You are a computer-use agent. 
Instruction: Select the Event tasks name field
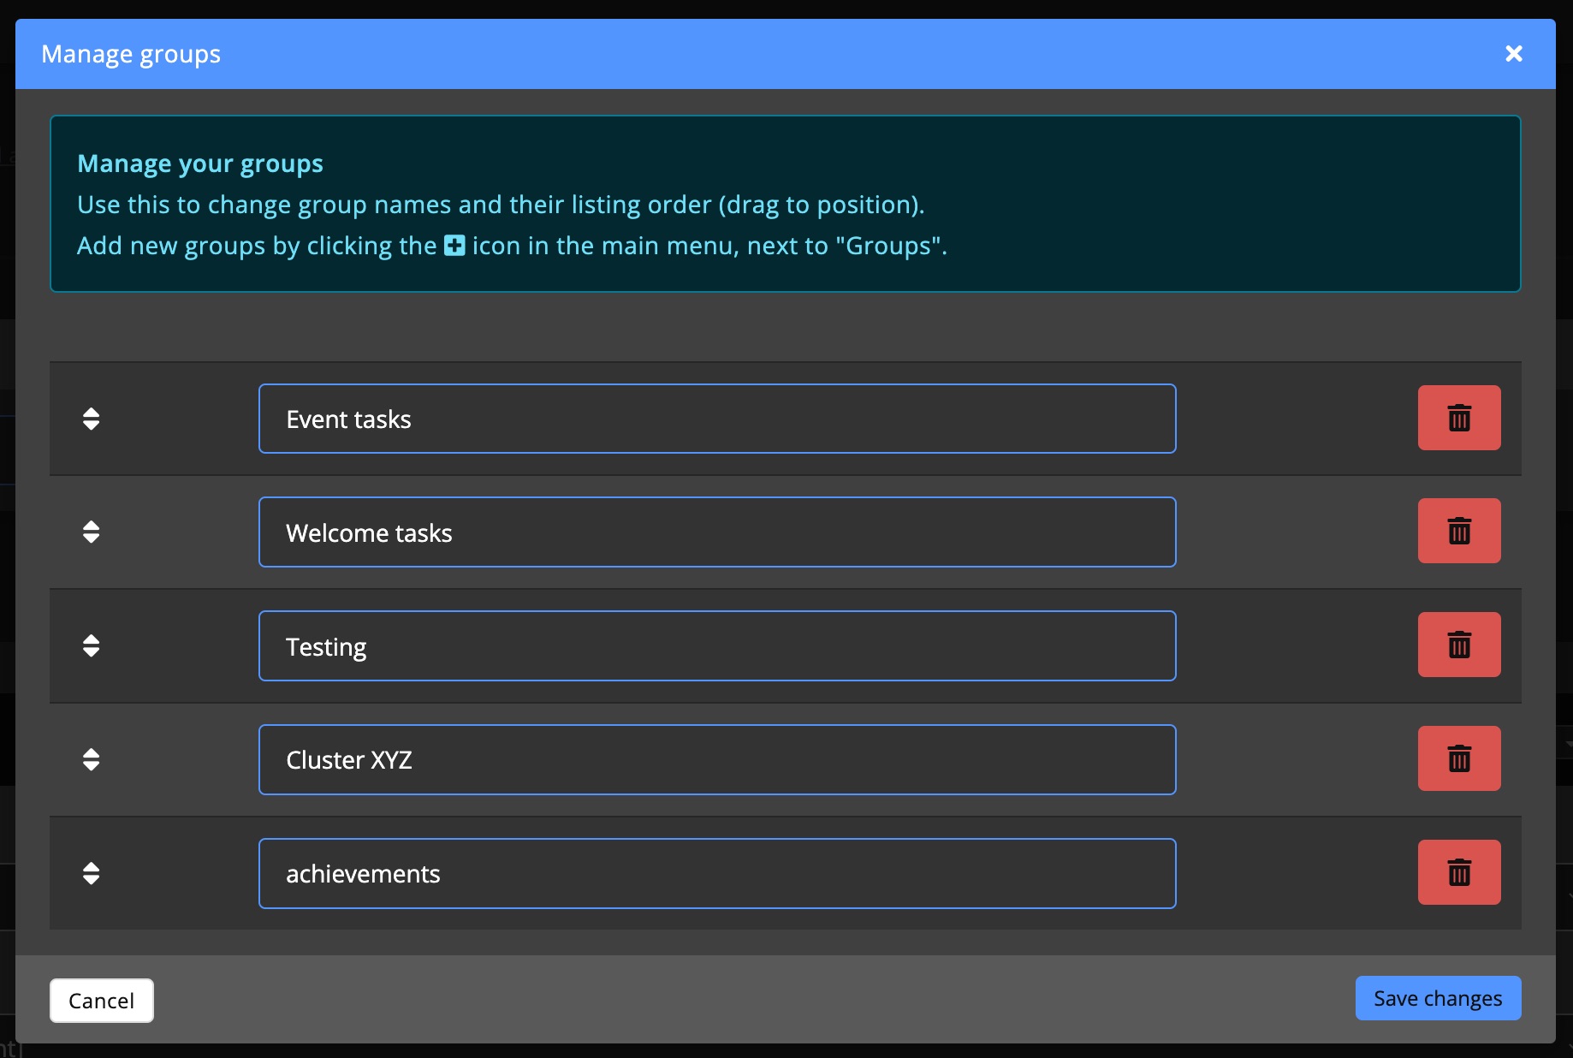716,419
